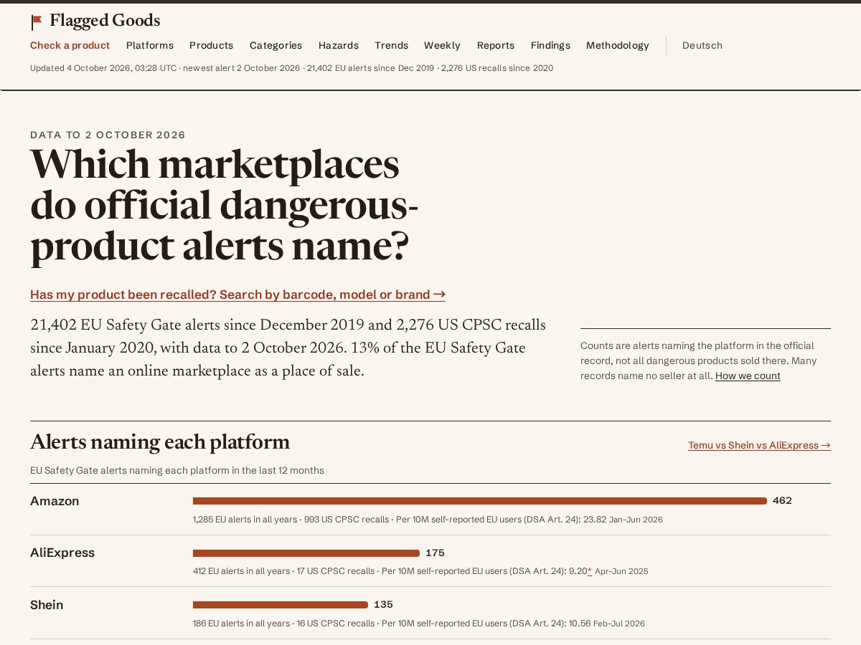Follow the 'Has my product been recalled?' link
Screen dimensions: 861x645
[x=237, y=295]
